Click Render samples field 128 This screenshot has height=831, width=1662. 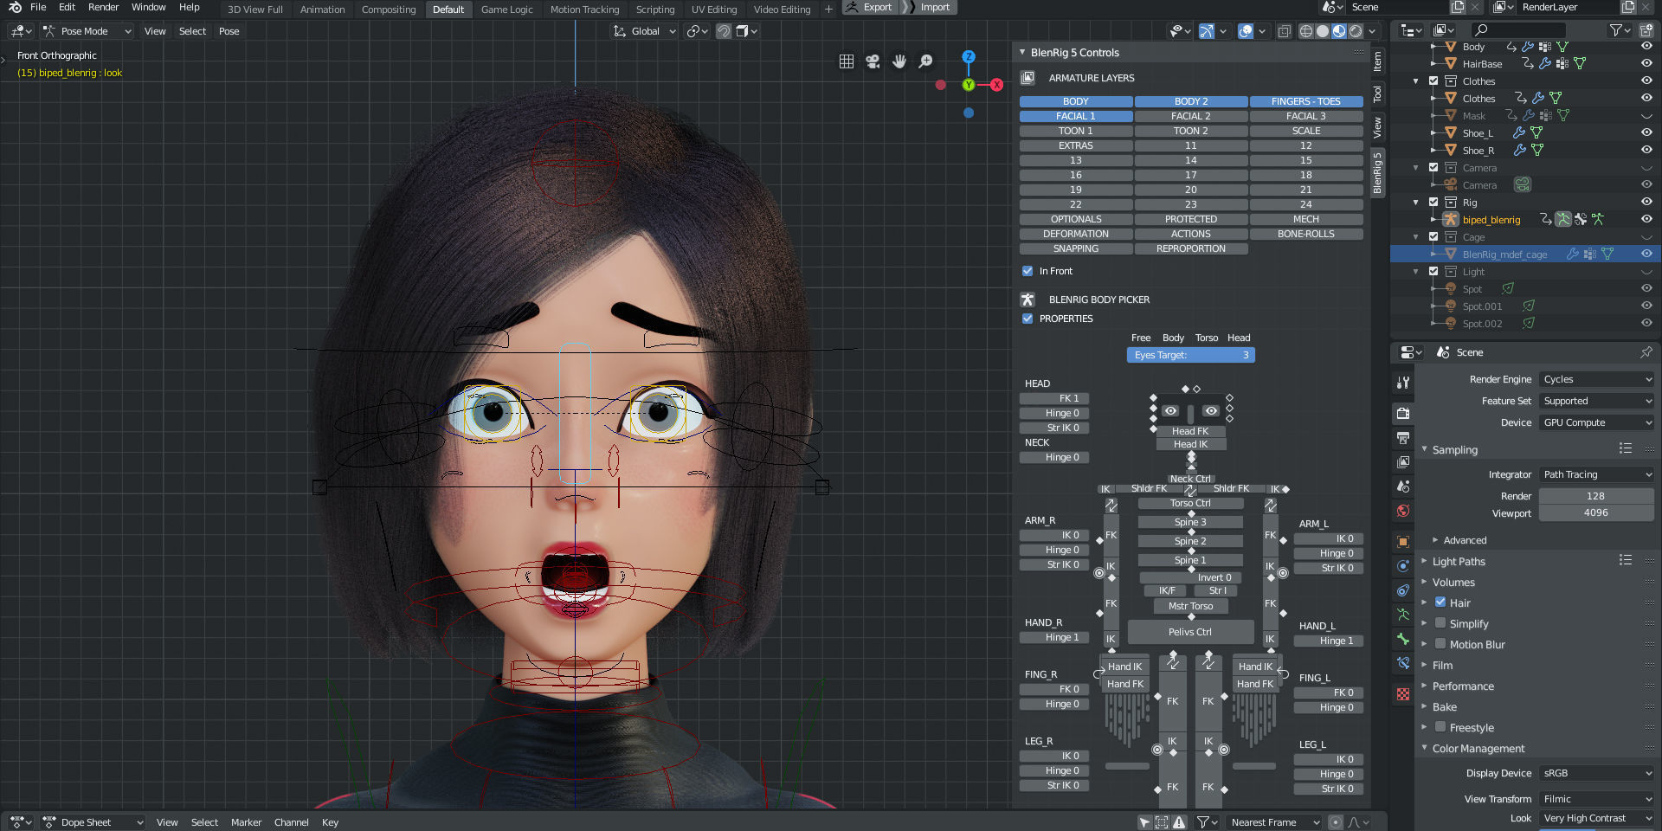click(x=1596, y=496)
